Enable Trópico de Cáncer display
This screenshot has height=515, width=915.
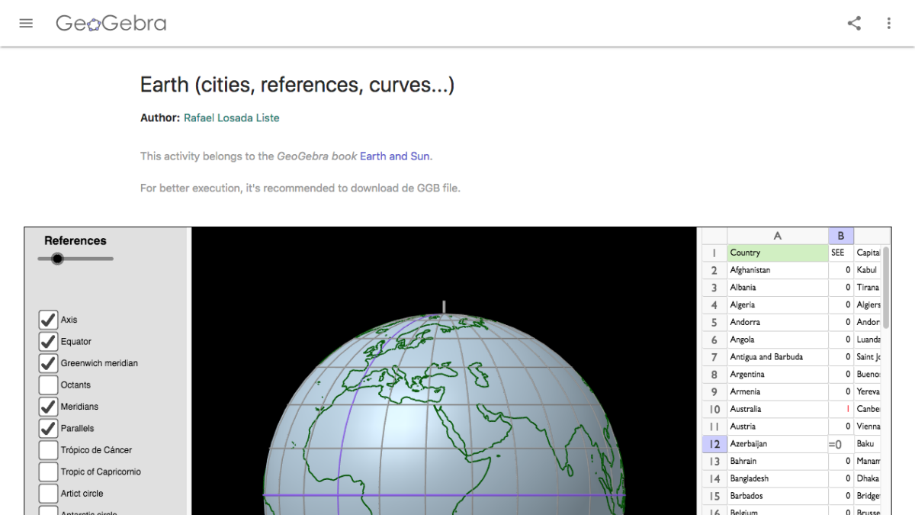pyautogui.click(x=47, y=449)
